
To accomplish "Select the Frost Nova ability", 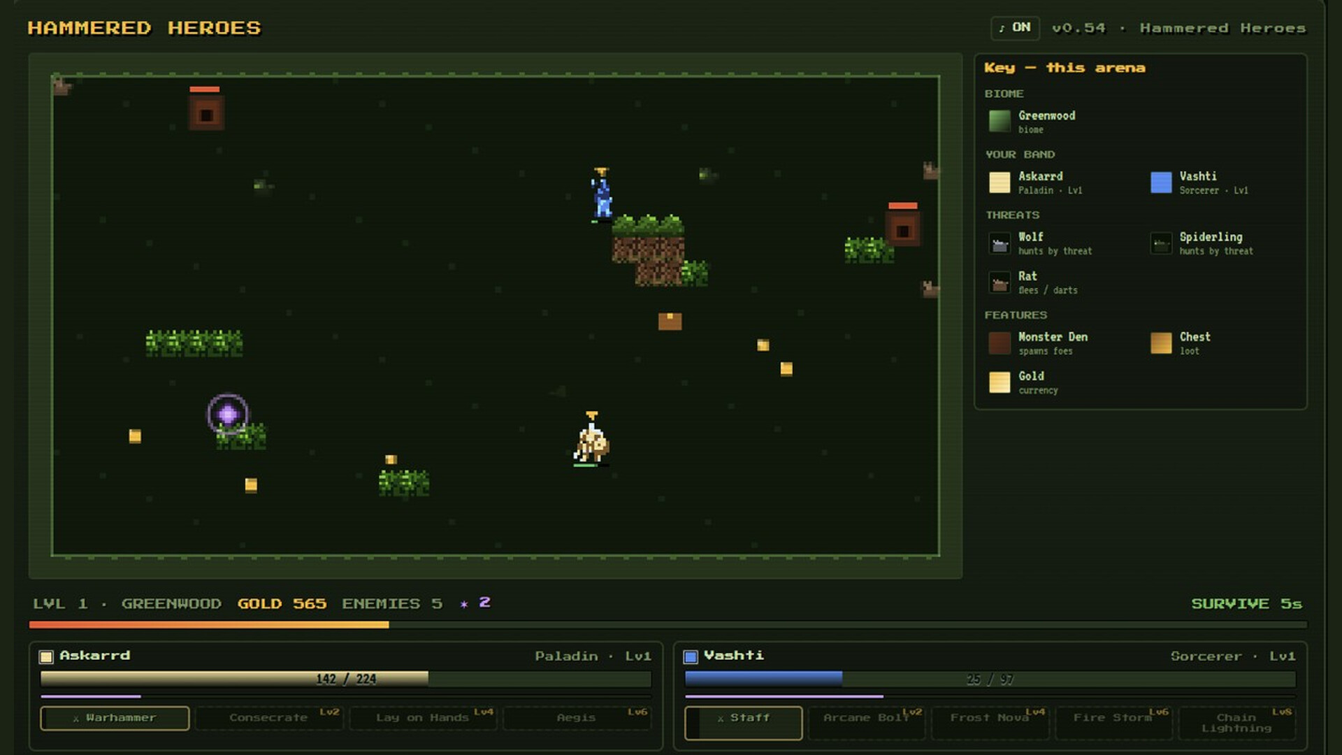I will (990, 723).
